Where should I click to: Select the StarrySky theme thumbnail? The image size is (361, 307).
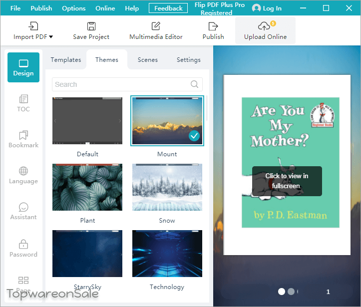pyautogui.click(x=87, y=254)
